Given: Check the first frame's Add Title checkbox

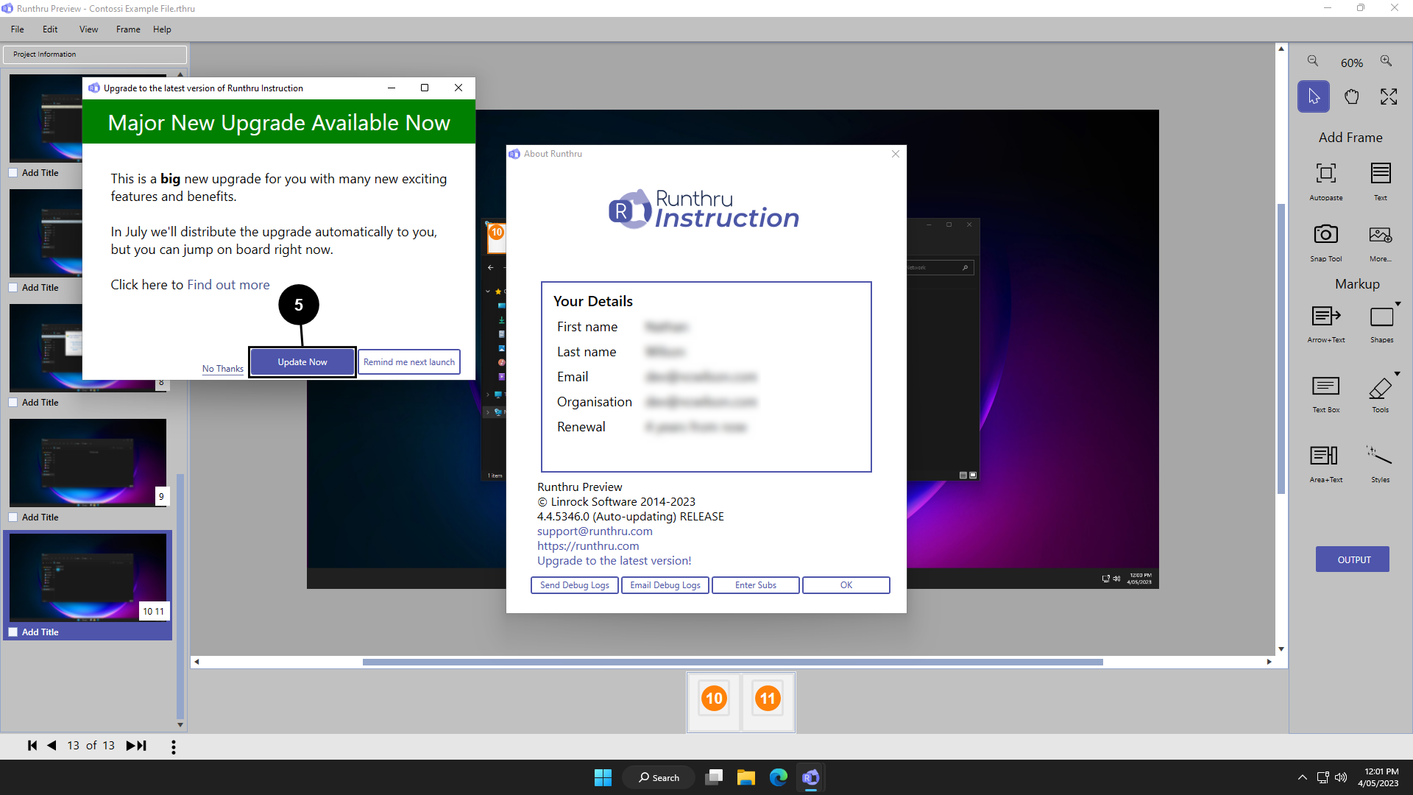Looking at the screenshot, I should click(13, 173).
